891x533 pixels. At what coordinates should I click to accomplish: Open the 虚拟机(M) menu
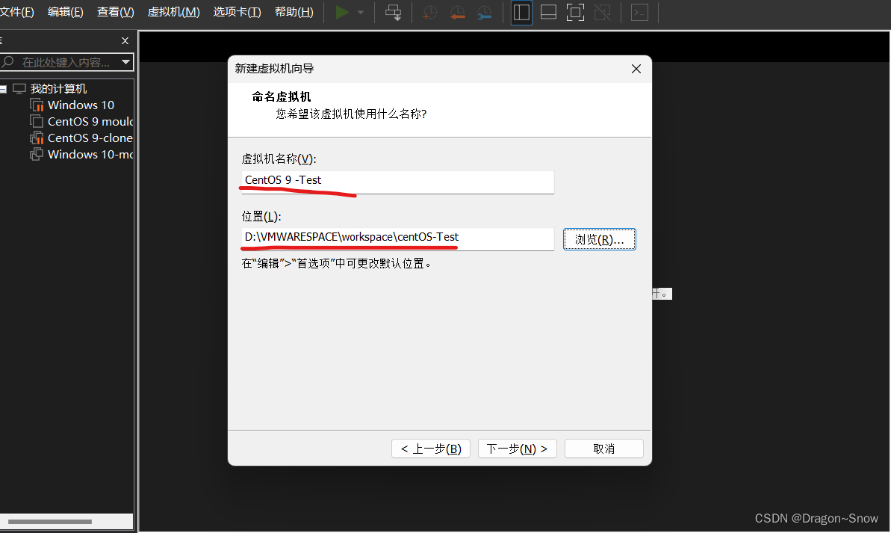pos(173,12)
